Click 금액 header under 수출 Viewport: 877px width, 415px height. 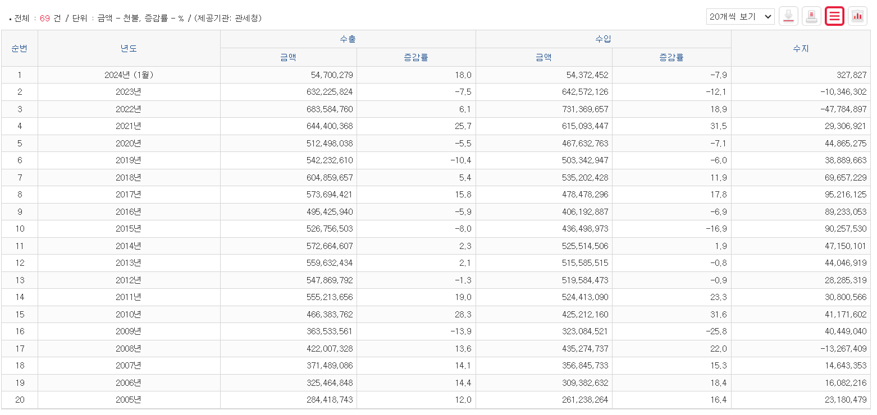click(289, 57)
